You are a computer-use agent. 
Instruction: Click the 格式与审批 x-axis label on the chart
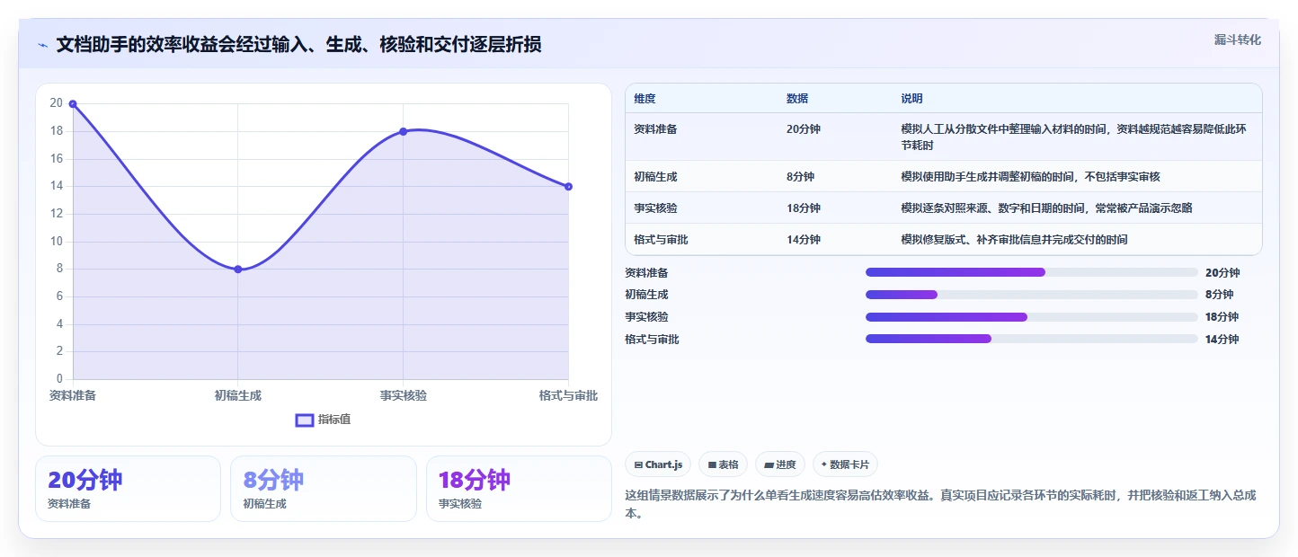(x=568, y=395)
